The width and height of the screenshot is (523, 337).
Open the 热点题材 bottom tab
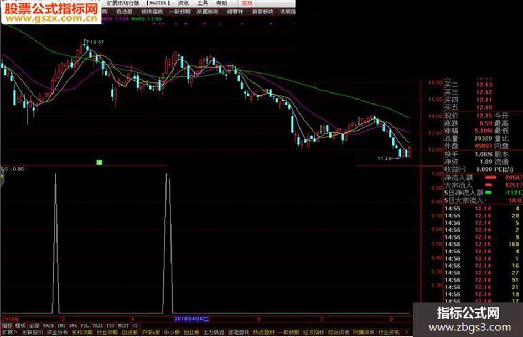pos(263,333)
